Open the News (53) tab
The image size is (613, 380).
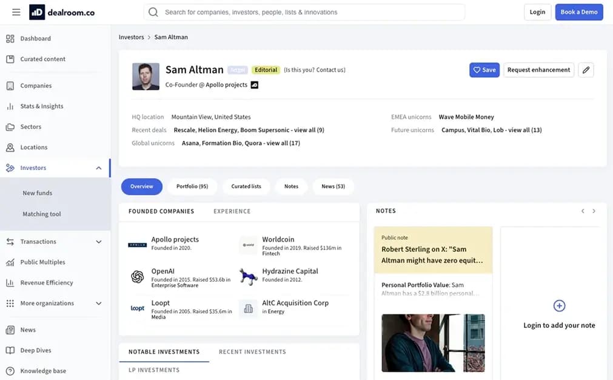coord(333,187)
